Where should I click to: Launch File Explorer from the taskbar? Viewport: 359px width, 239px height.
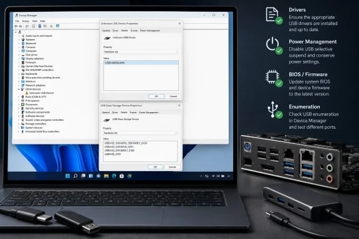(106, 176)
